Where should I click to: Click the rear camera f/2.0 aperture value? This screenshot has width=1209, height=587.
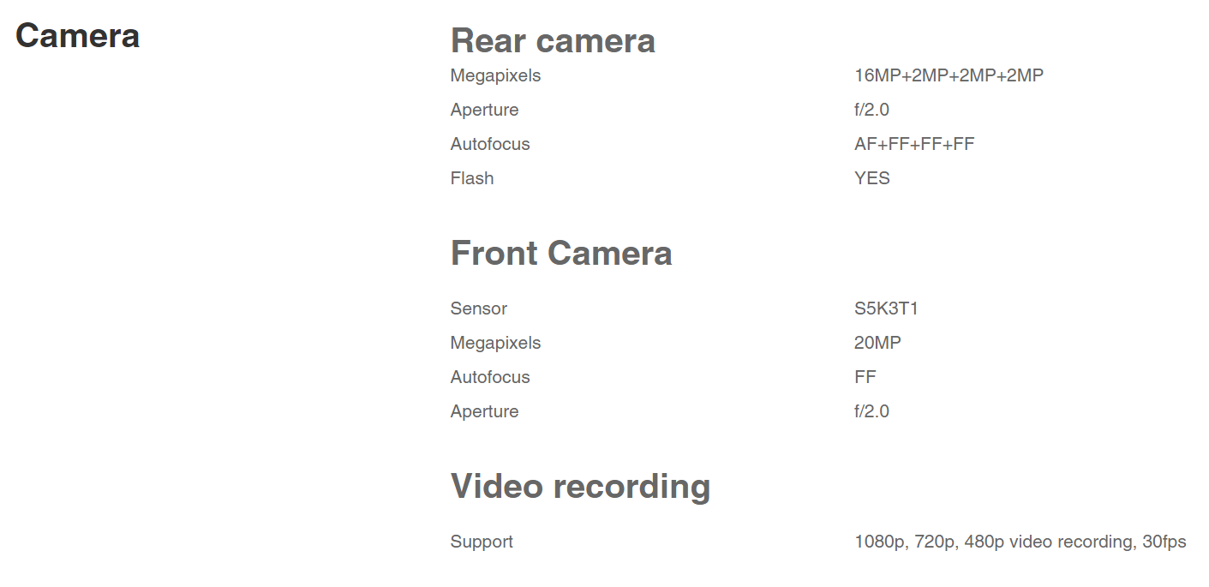pyautogui.click(x=871, y=110)
